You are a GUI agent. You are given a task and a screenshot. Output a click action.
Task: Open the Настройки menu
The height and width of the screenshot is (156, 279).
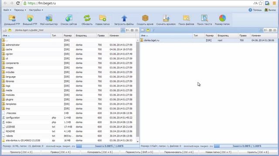pyautogui.click(x=36, y=10)
